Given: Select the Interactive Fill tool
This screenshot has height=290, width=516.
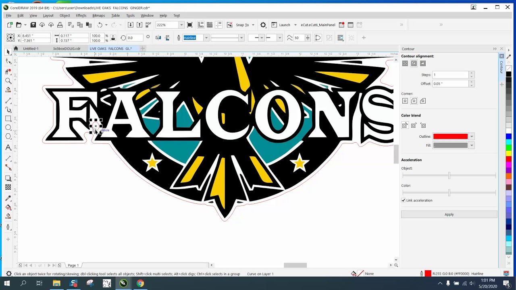Looking at the screenshot, I should [x=8, y=207].
